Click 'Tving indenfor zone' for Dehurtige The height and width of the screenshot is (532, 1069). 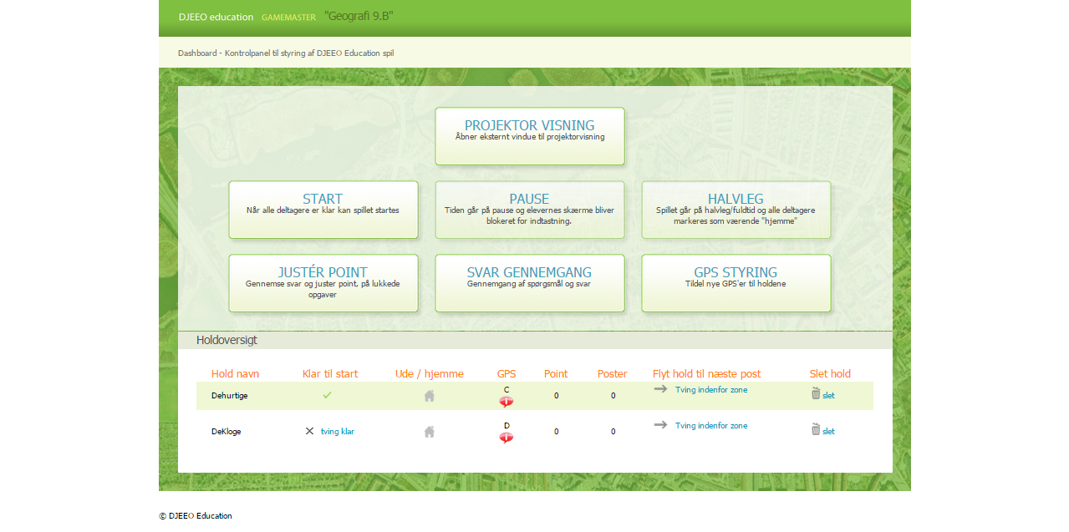tap(711, 389)
